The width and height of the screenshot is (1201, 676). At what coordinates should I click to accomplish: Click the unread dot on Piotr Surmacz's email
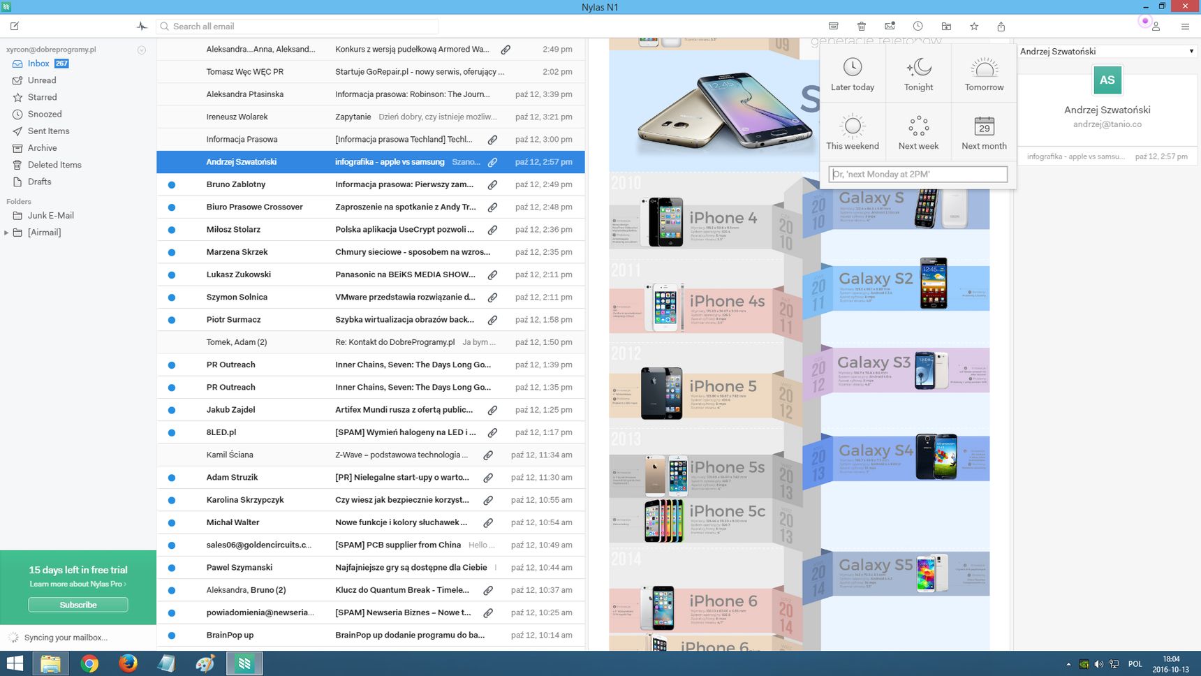click(x=172, y=320)
